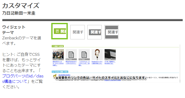Select the green-header Zenback theme swatch
The image size is (185, 98).
(60, 31)
